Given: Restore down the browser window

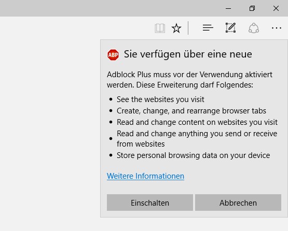Looking at the screenshot, I should [x=252, y=8].
